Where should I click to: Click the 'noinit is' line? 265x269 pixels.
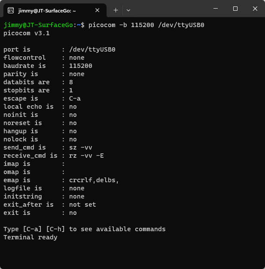tap(40, 115)
